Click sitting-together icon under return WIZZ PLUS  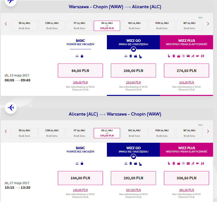pyautogui.click(x=202, y=163)
